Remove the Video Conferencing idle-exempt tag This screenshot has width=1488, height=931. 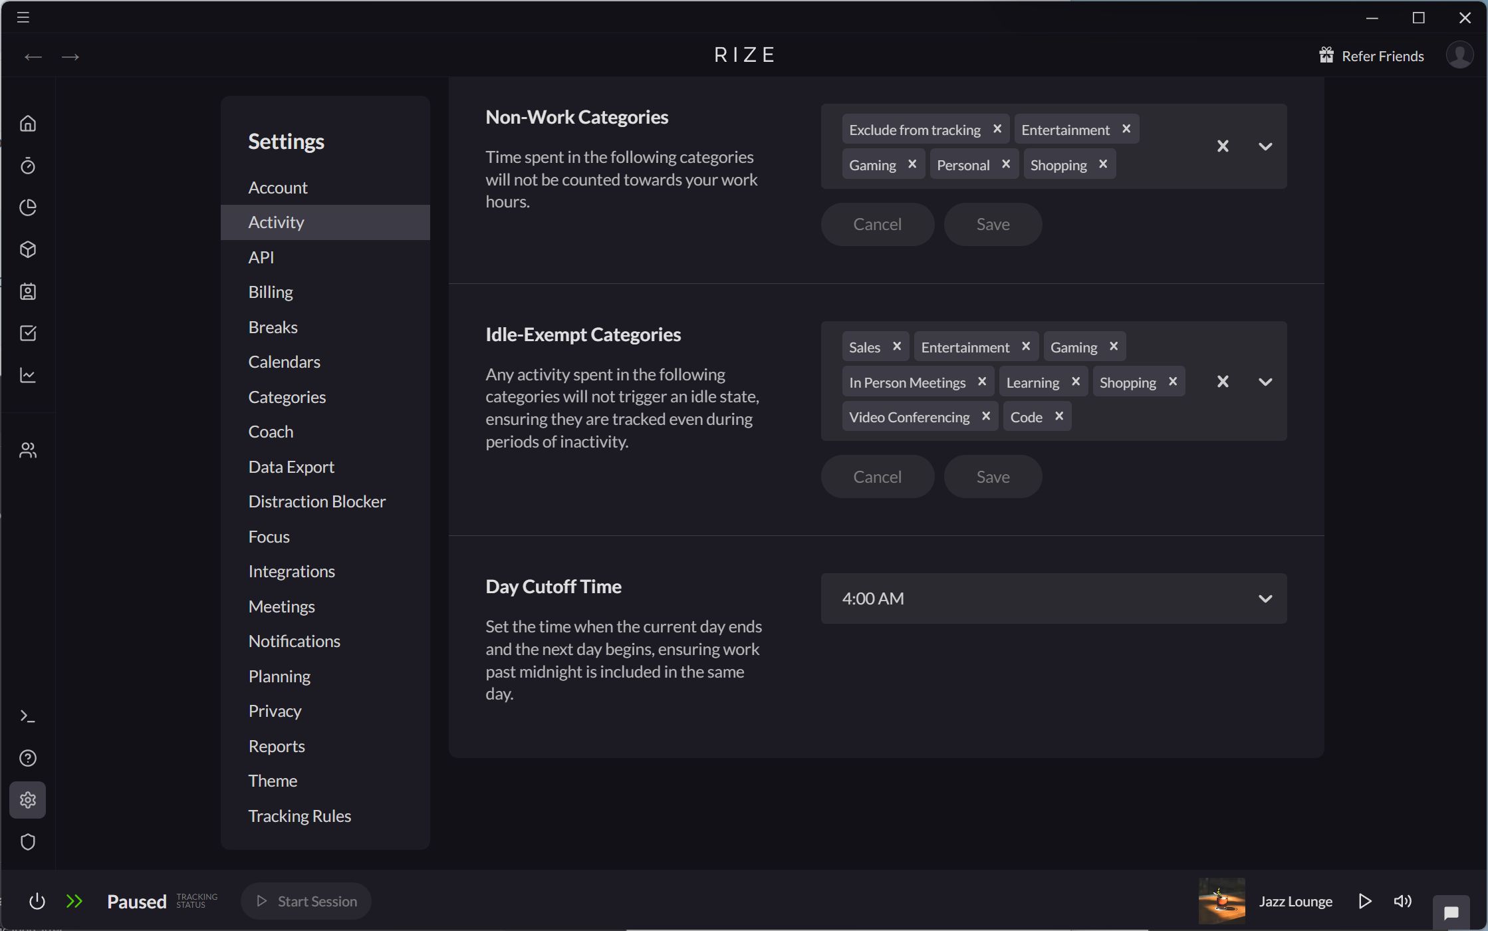click(x=987, y=416)
